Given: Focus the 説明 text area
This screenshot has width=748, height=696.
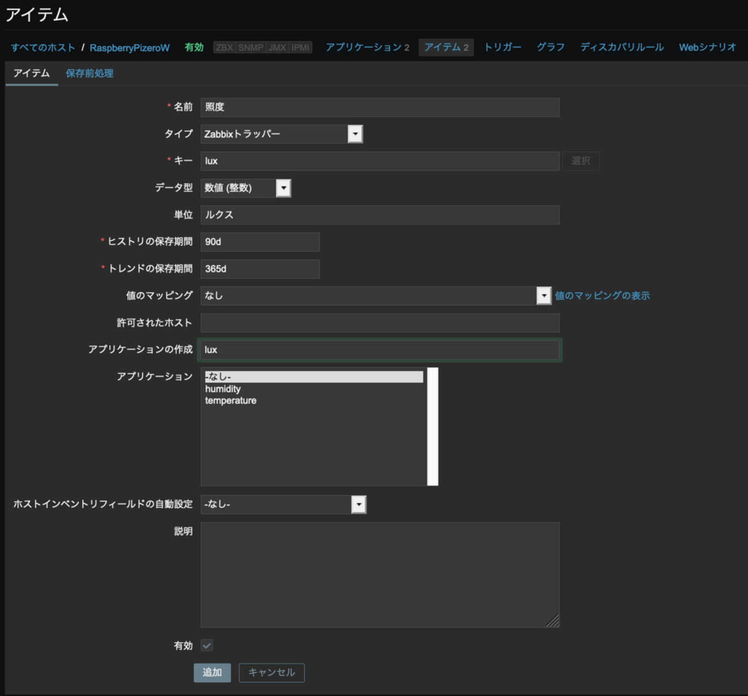Looking at the screenshot, I should (380, 575).
